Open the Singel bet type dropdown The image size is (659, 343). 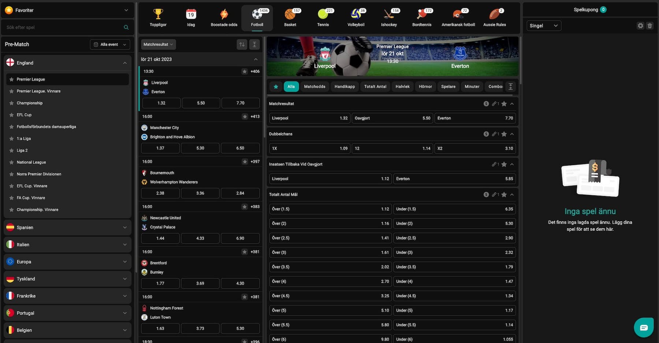544,26
